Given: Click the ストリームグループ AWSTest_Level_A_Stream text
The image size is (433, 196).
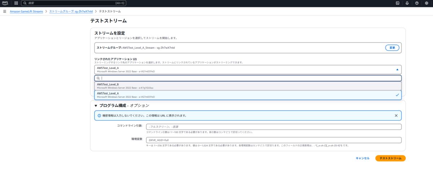Looking at the screenshot, I should [x=136, y=47].
